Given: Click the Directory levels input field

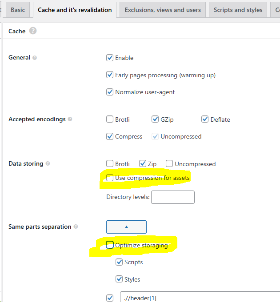Looking at the screenshot, I should (x=173, y=197).
